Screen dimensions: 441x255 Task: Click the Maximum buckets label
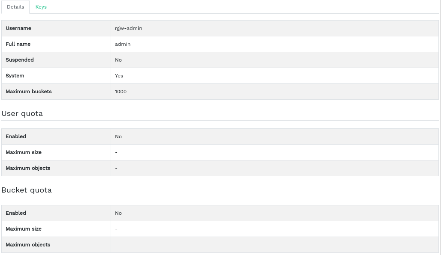point(29,92)
